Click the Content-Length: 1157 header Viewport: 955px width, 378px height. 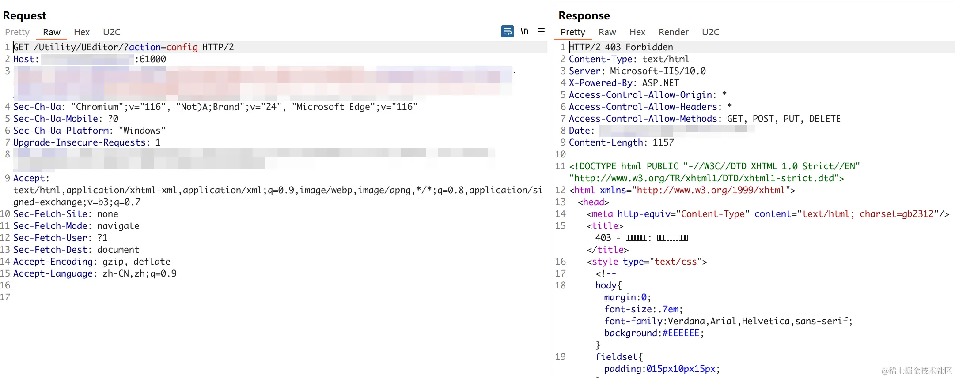pyautogui.click(x=622, y=142)
